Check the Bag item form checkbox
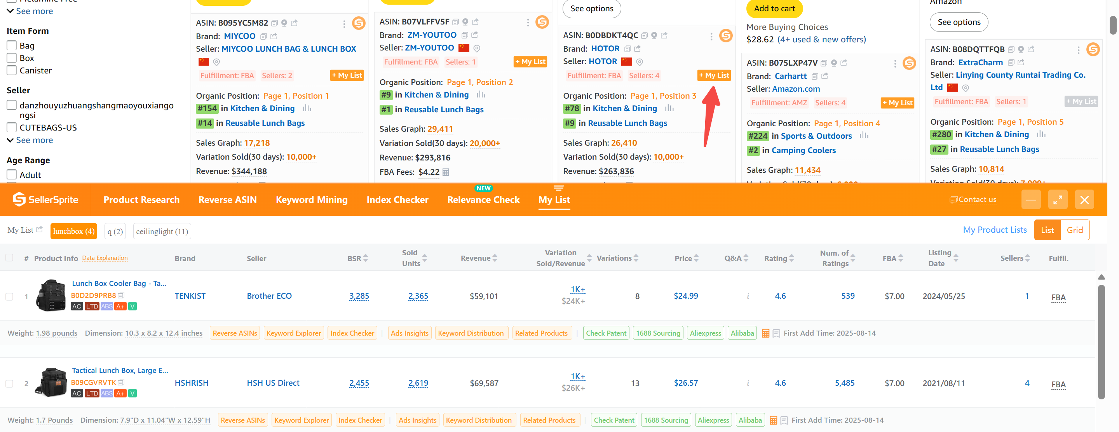1119x432 pixels. pos(12,45)
